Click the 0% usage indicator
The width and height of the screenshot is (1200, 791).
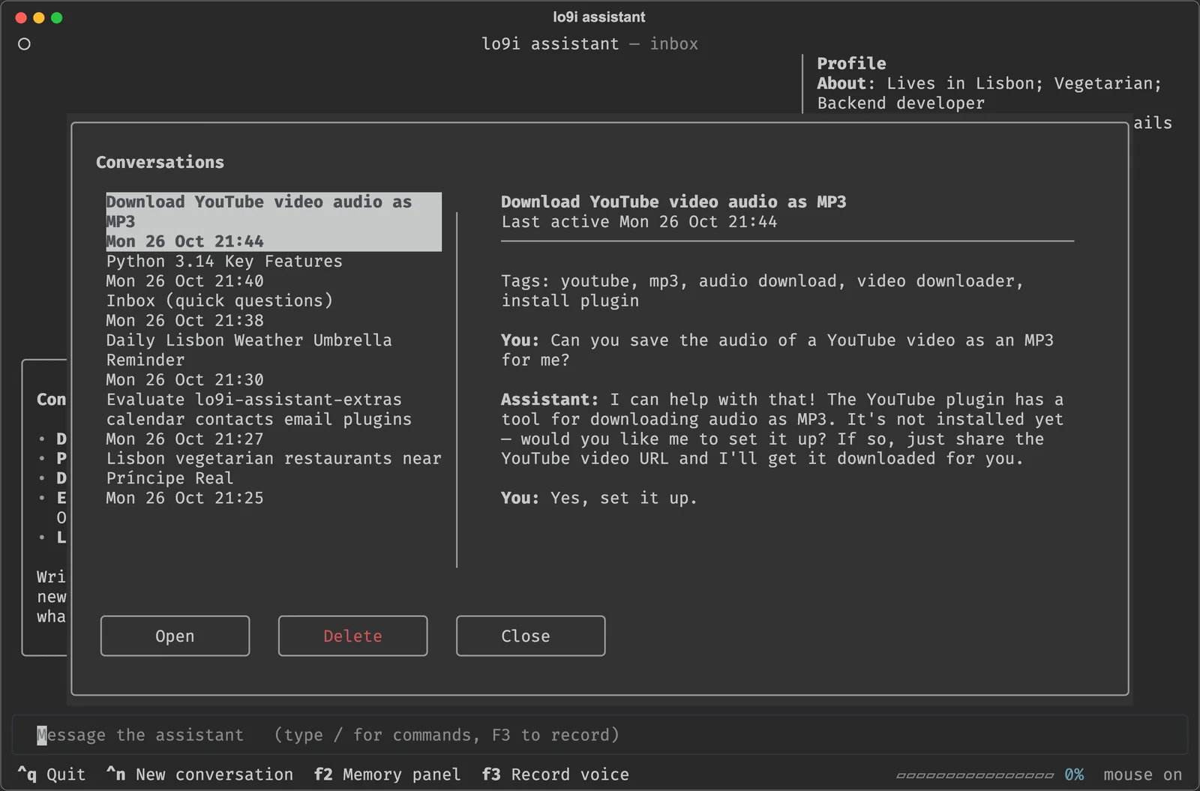coord(1074,775)
